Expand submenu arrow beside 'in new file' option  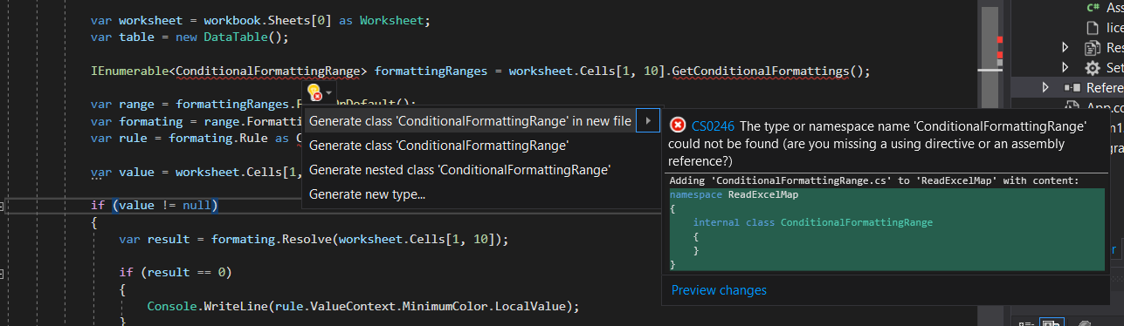(647, 120)
